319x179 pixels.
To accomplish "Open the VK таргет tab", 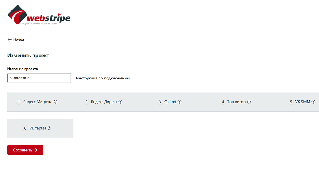I will coord(40,128).
